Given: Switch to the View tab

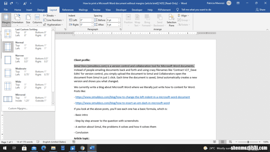Looking at the screenshot, I should 108,10.
